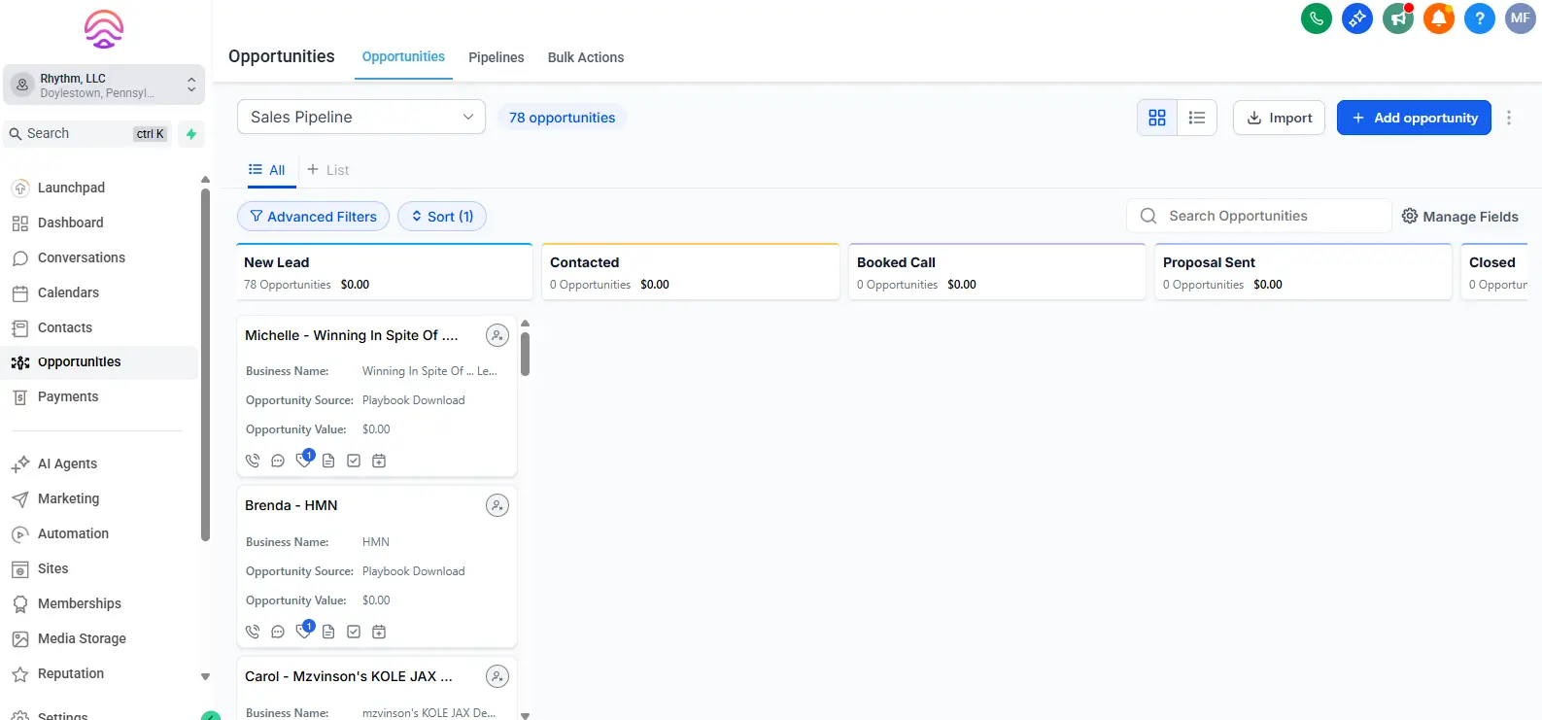Viewport: 1542px width, 720px height.
Task: Click the Add opportunity button
Action: click(x=1413, y=118)
